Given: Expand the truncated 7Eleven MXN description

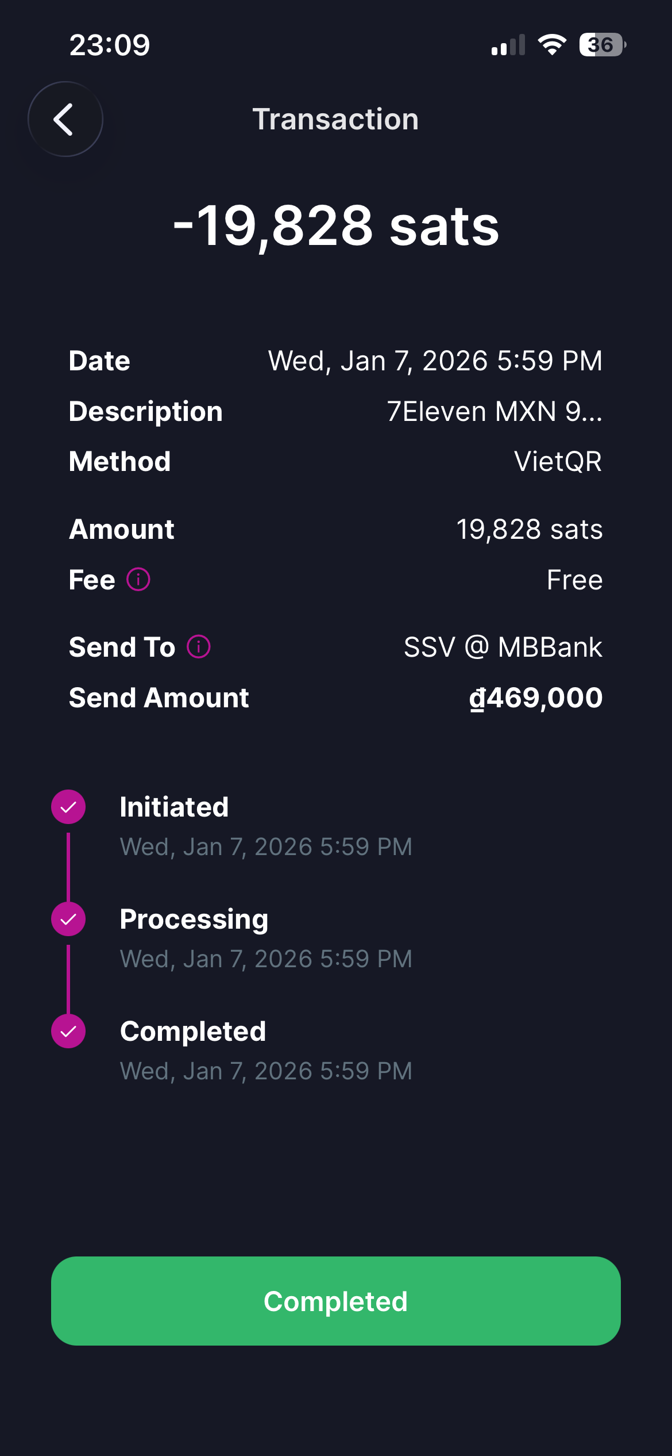Looking at the screenshot, I should tap(494, 412).
